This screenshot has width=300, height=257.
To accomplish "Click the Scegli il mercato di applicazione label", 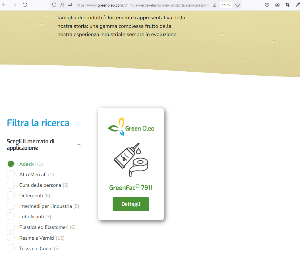I will coord(31,144).
